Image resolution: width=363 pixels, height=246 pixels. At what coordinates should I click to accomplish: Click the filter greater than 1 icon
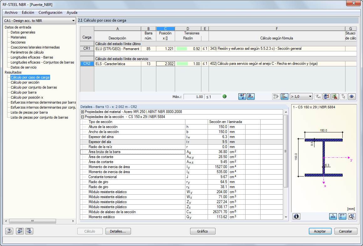coord(318,96)
